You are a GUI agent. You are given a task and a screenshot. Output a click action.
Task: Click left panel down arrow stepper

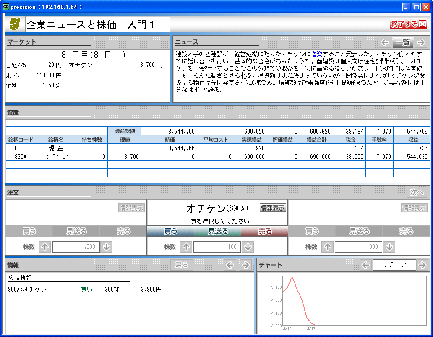[x=107, y=247]
